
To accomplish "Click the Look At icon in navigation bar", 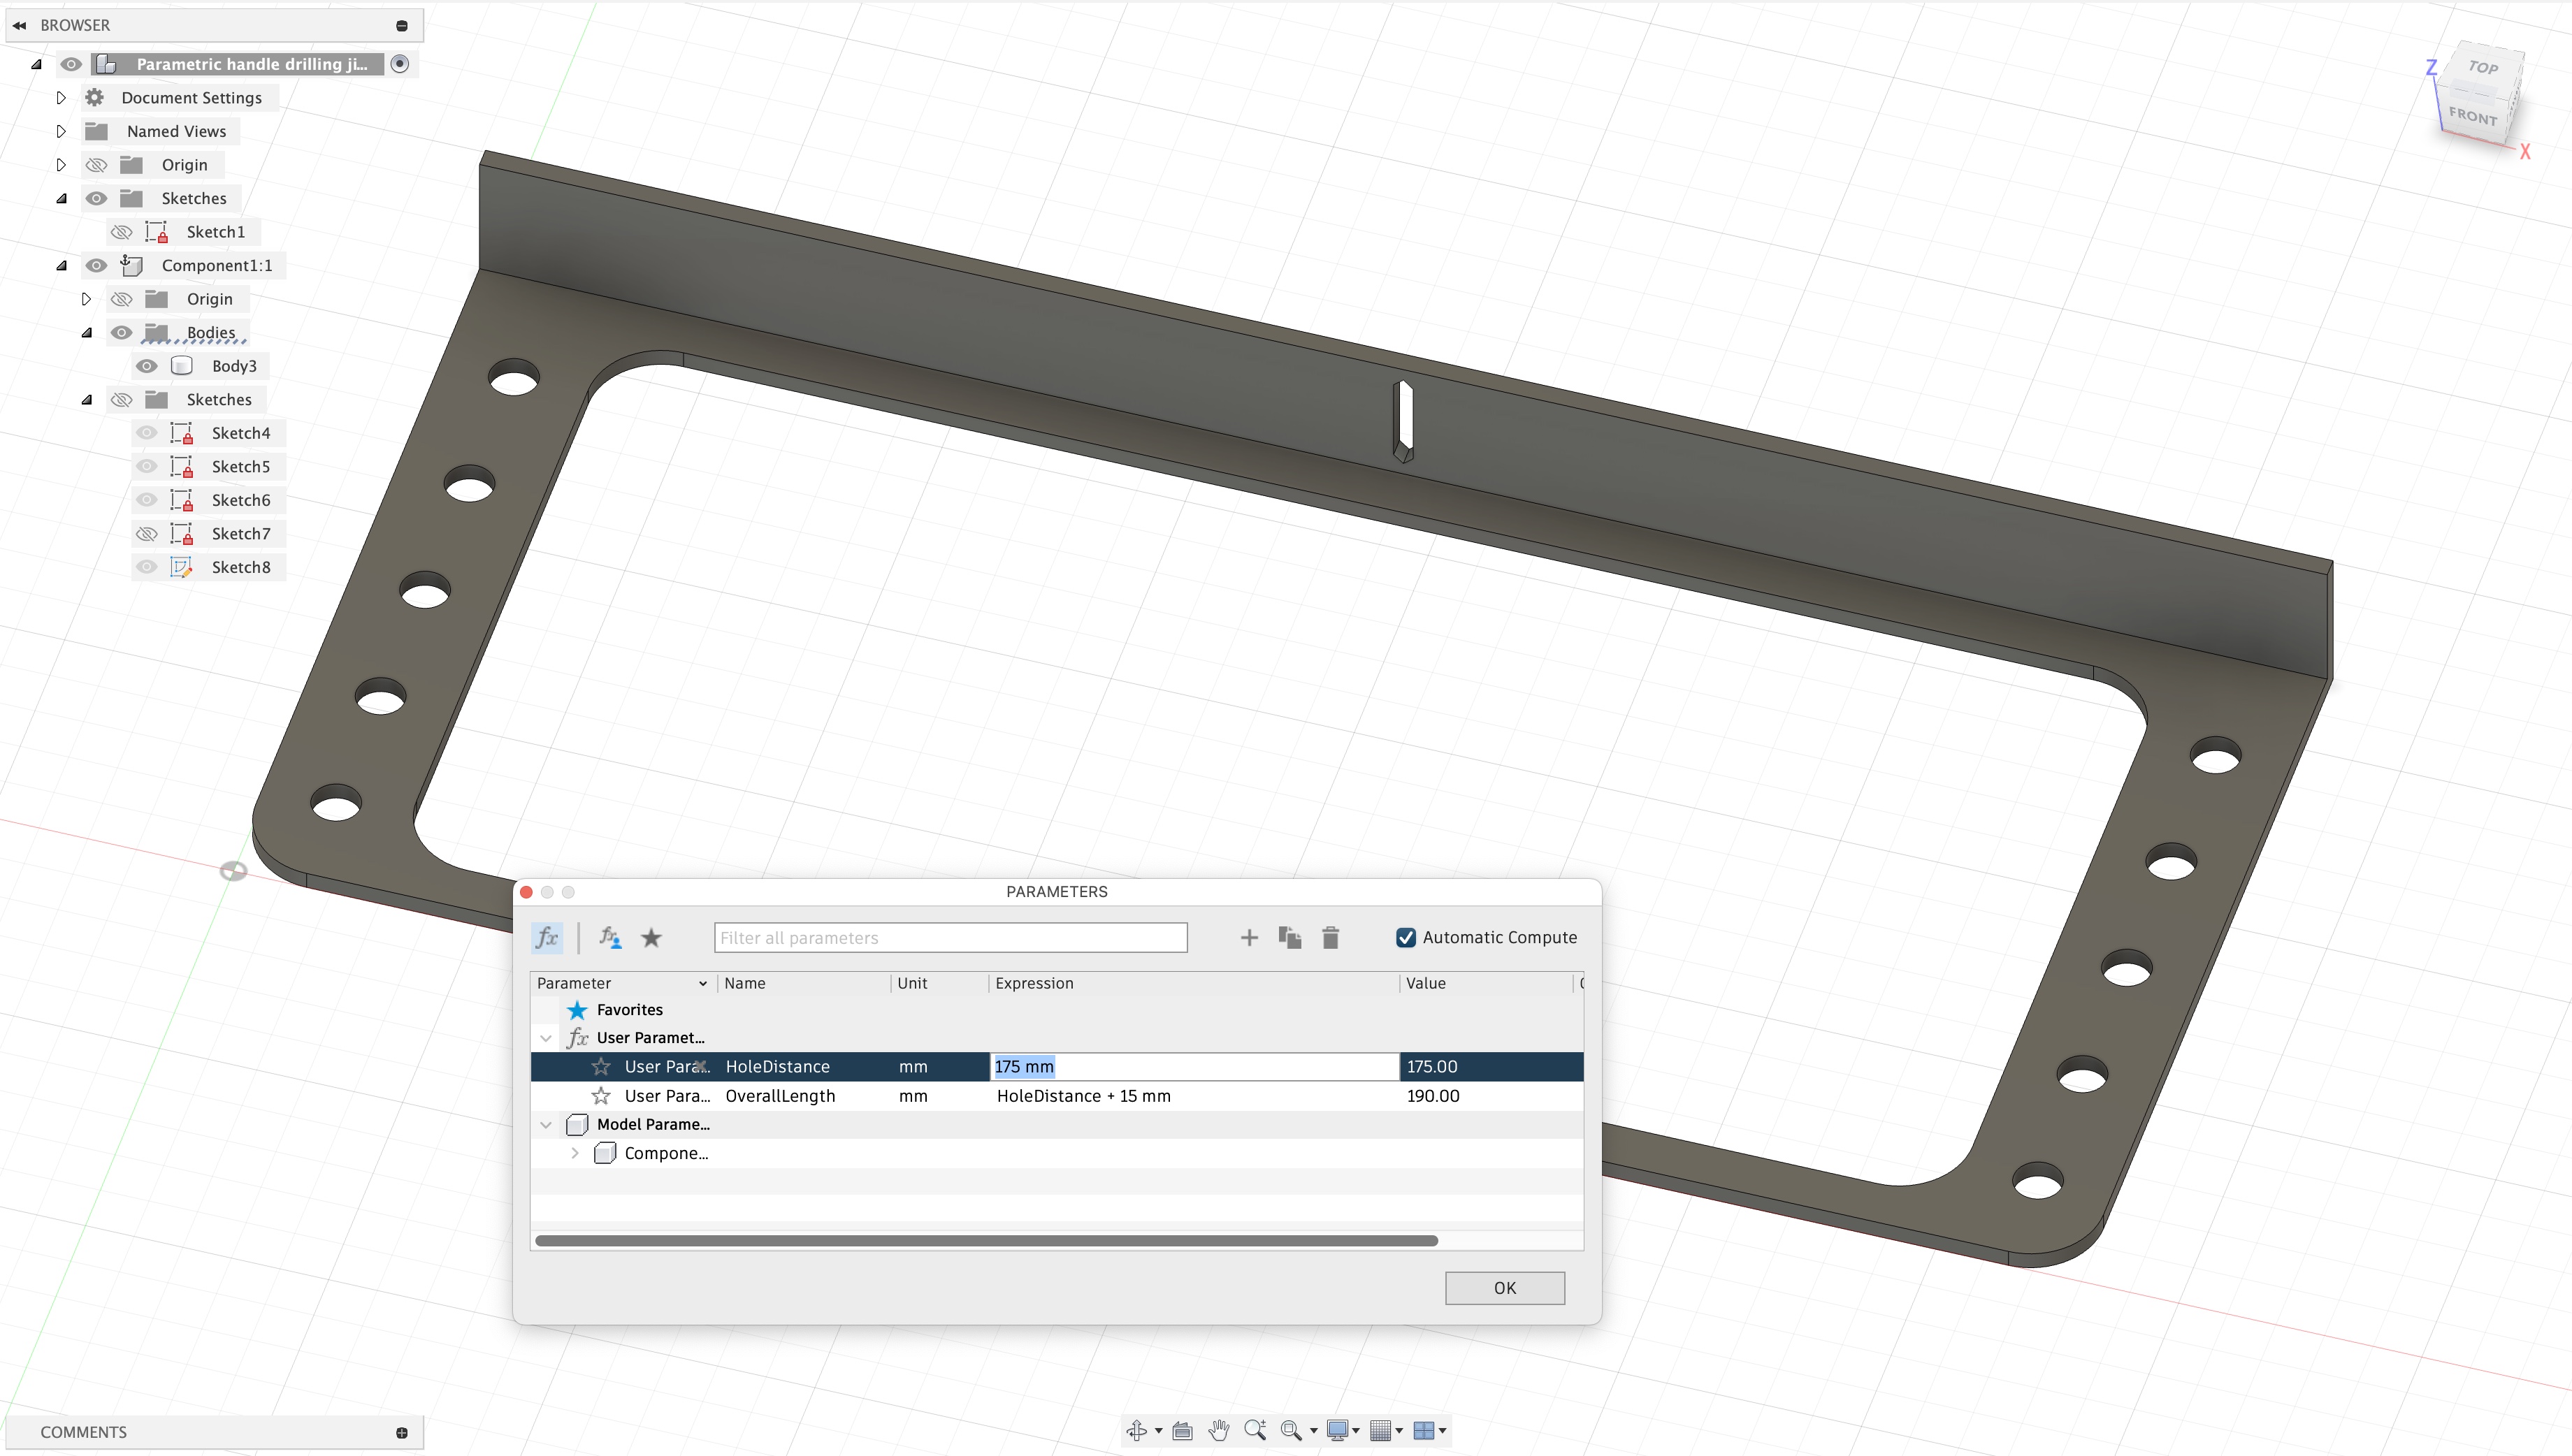I will [1181, 1430].
